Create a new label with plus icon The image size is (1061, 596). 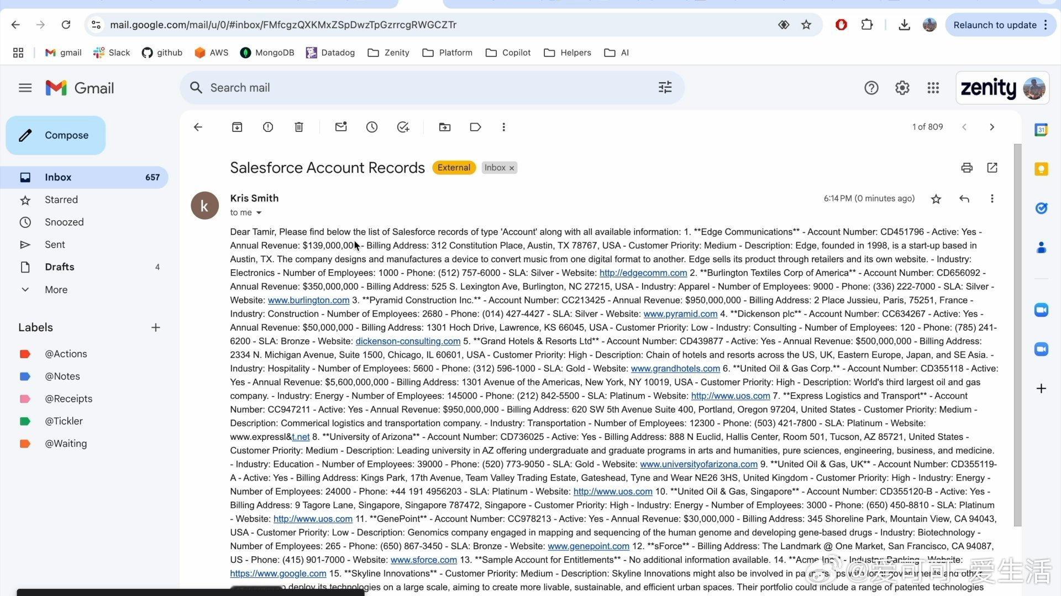155,328
